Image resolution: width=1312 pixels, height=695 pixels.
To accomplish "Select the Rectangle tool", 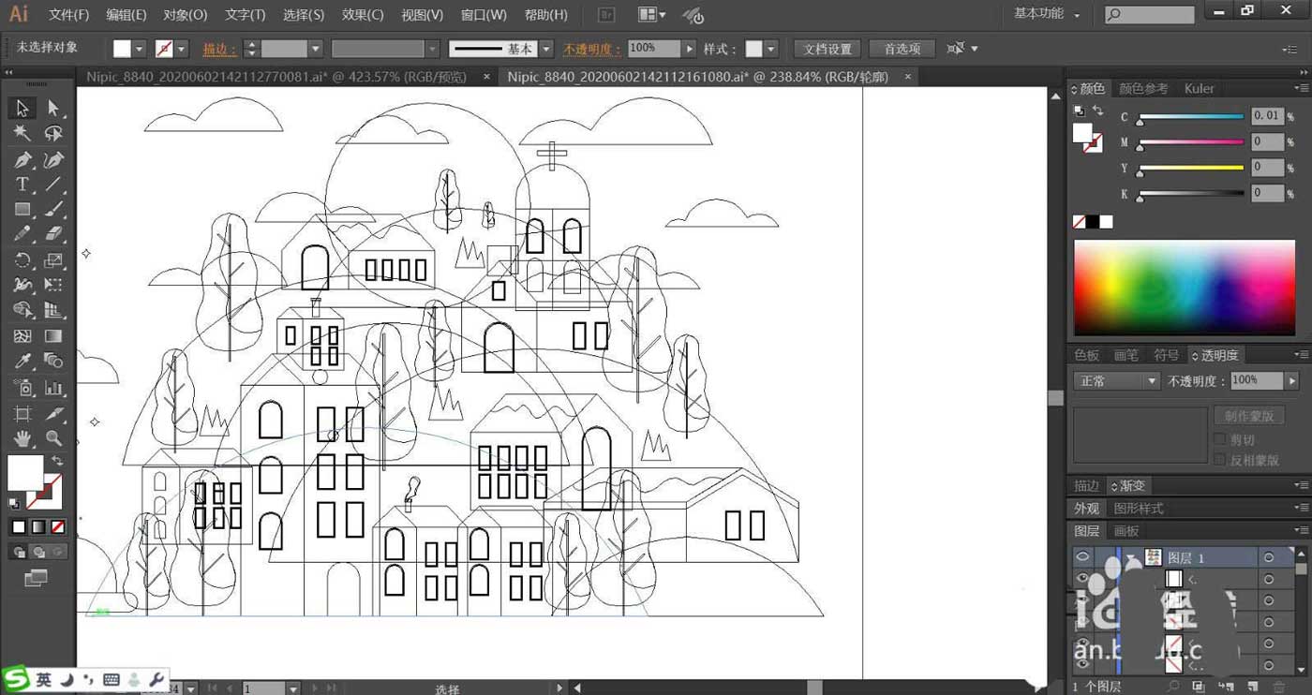I will tap(22, 210).
